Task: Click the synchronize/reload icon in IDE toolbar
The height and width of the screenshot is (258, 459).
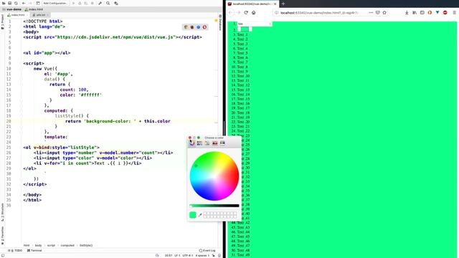Action: [16, 3]
